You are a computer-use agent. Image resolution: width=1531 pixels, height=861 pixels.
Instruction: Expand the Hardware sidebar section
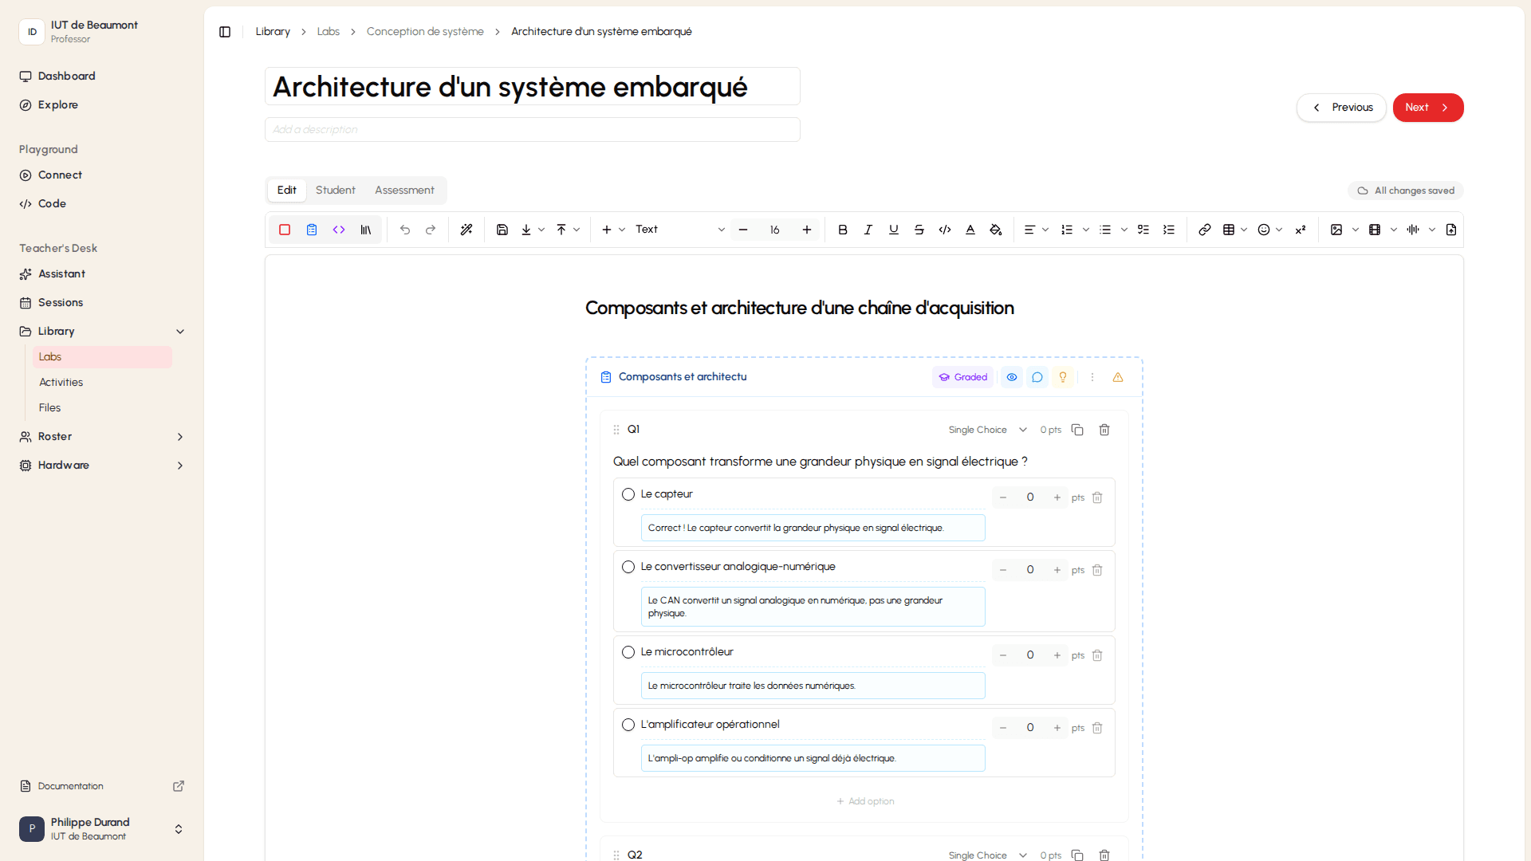pyautogui.click(x=180, y=466)
